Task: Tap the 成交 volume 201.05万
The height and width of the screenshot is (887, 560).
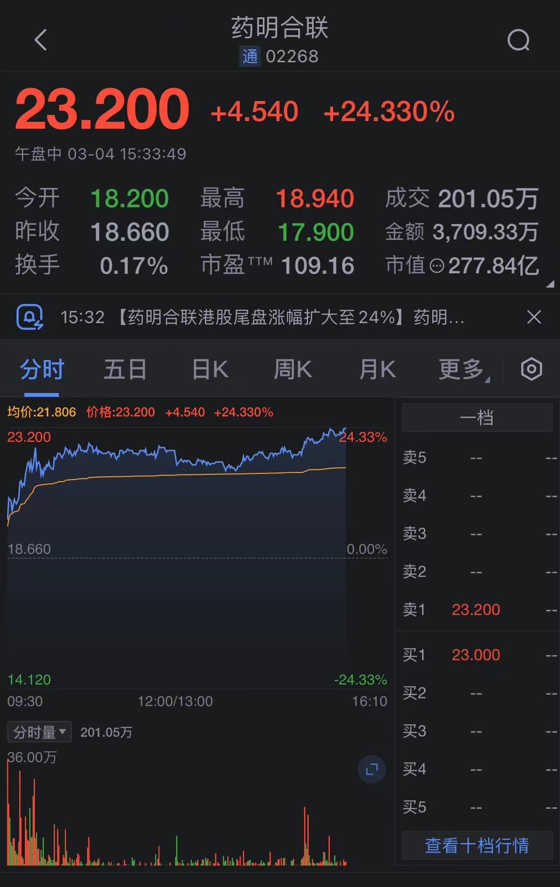Action: [x=488, y=199]
